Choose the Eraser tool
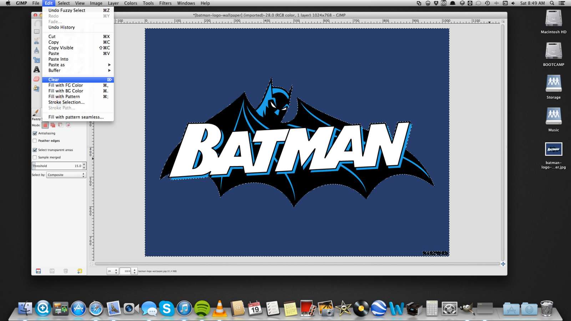 (x=37, y=79)
